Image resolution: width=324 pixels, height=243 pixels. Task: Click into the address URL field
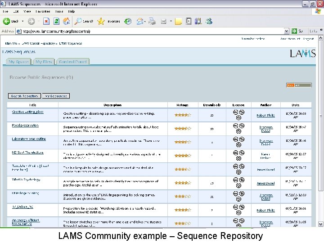151,31
